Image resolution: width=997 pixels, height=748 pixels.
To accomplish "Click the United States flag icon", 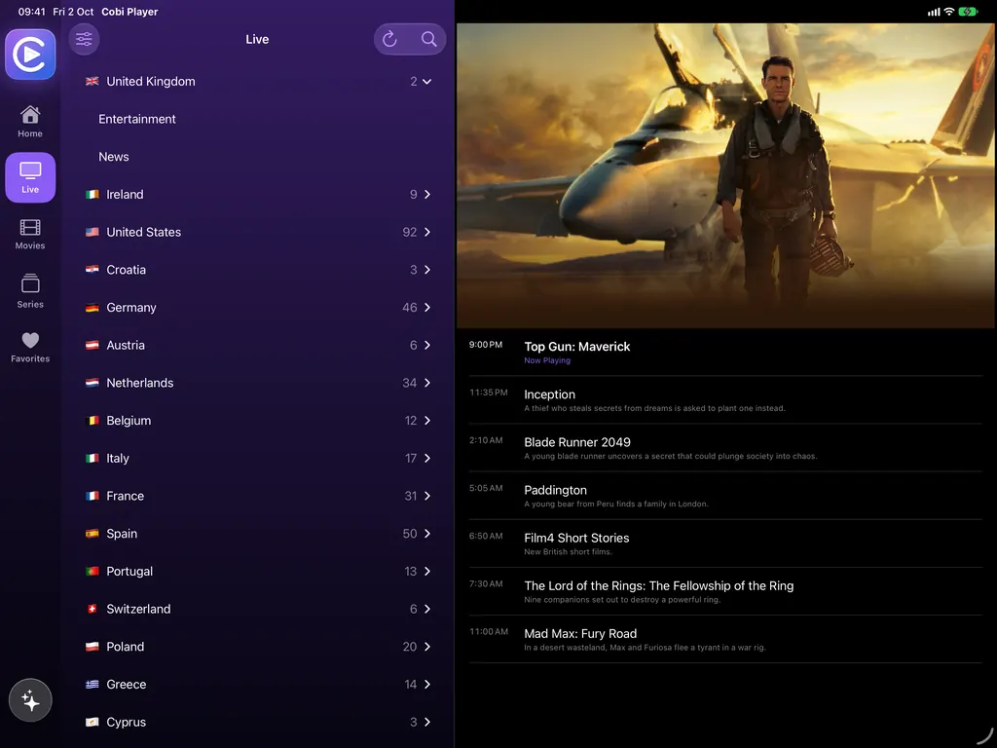I will 92,232.
